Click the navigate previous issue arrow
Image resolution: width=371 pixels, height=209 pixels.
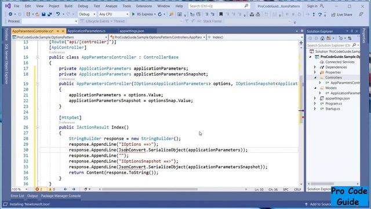pyautogui.click(x=66, y=189)
